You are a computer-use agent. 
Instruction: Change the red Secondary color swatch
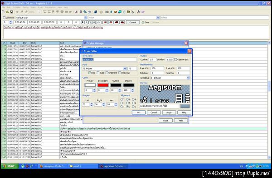(x=103, y=85)
